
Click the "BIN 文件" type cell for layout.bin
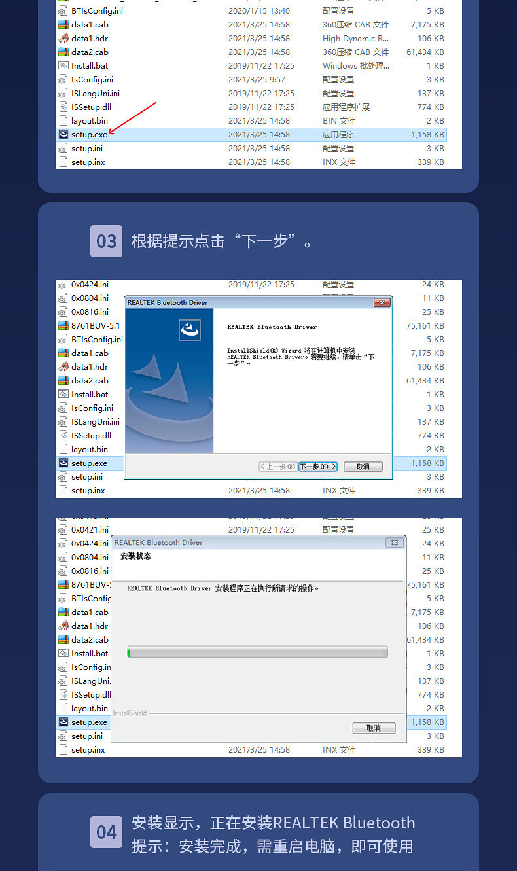click(339, 120)
